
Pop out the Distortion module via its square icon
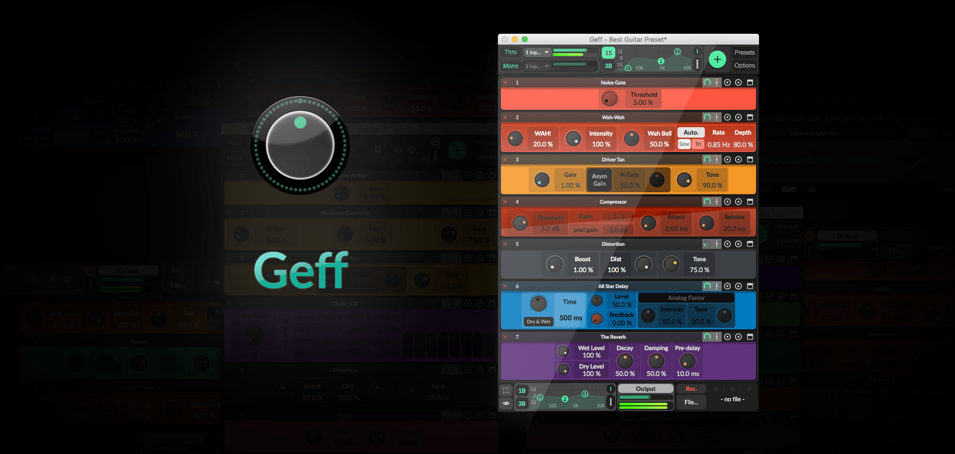coord(750,244)
